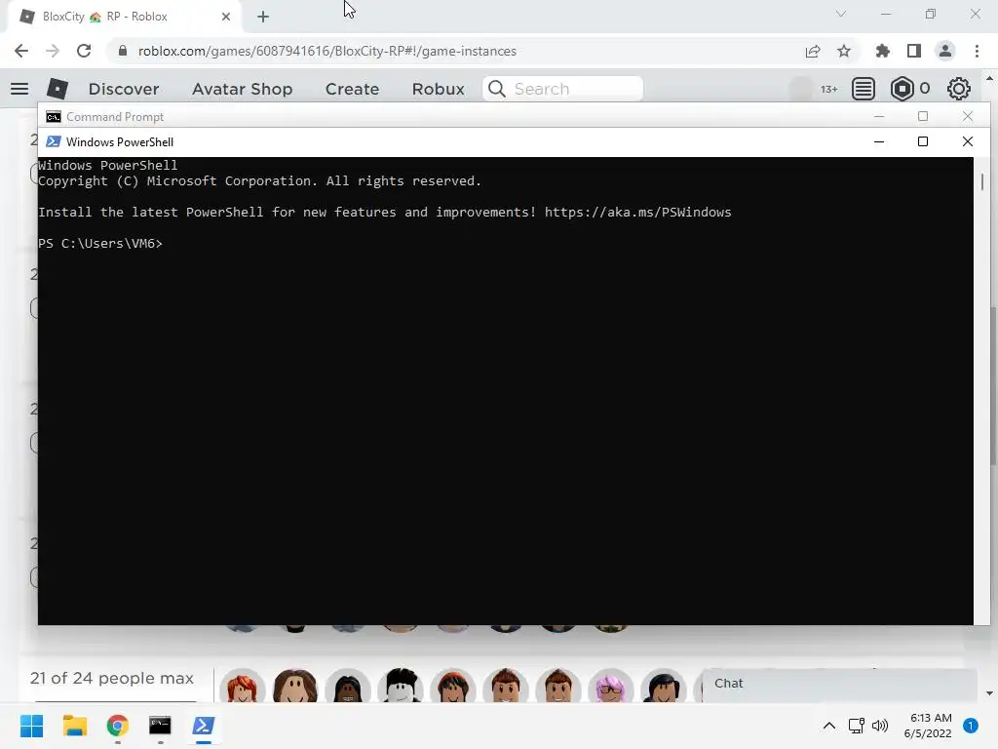Screen dimensions: 998x749
Task: Open the Robux balance icon
Action: pos(902,89)
